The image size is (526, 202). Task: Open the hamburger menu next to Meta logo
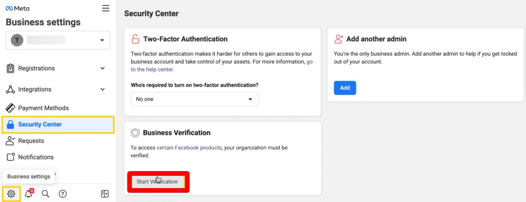coord(106,8)
